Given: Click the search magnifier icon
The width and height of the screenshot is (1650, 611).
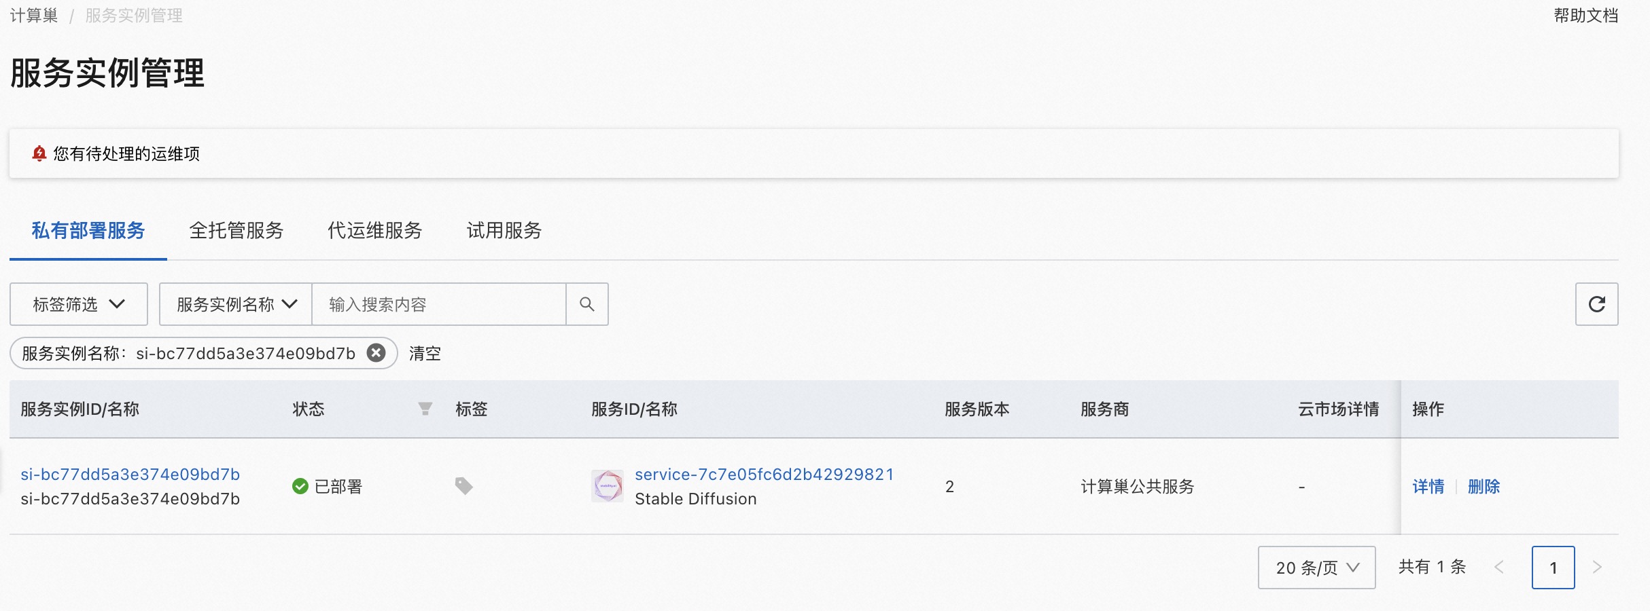Looking at the screenshot, I should tap(587, 304).
